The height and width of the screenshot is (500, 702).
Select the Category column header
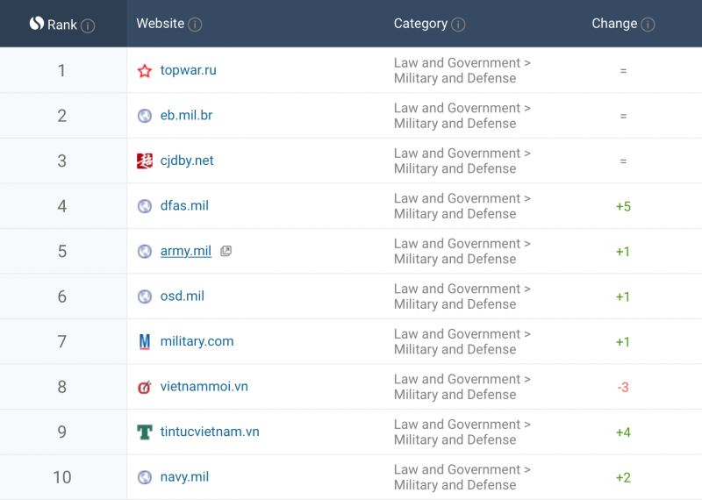tap(420, 24)
